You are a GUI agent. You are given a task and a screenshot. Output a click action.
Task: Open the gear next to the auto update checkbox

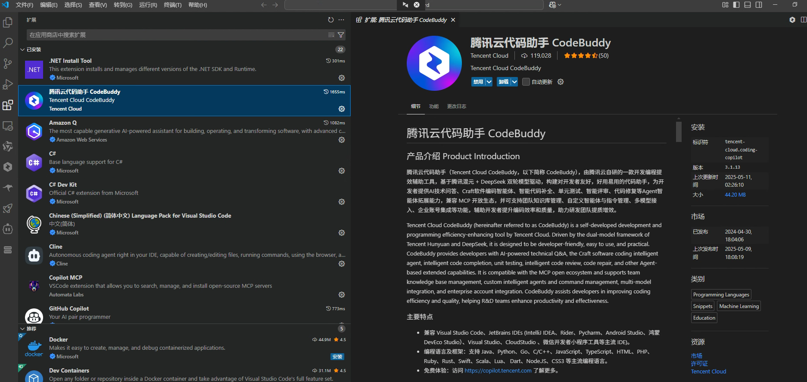561,82
